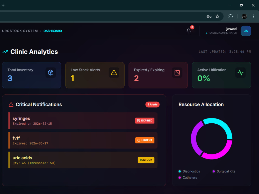Click the red 3 notification badge
Viewport: 259px width, 194px height.
192,27
